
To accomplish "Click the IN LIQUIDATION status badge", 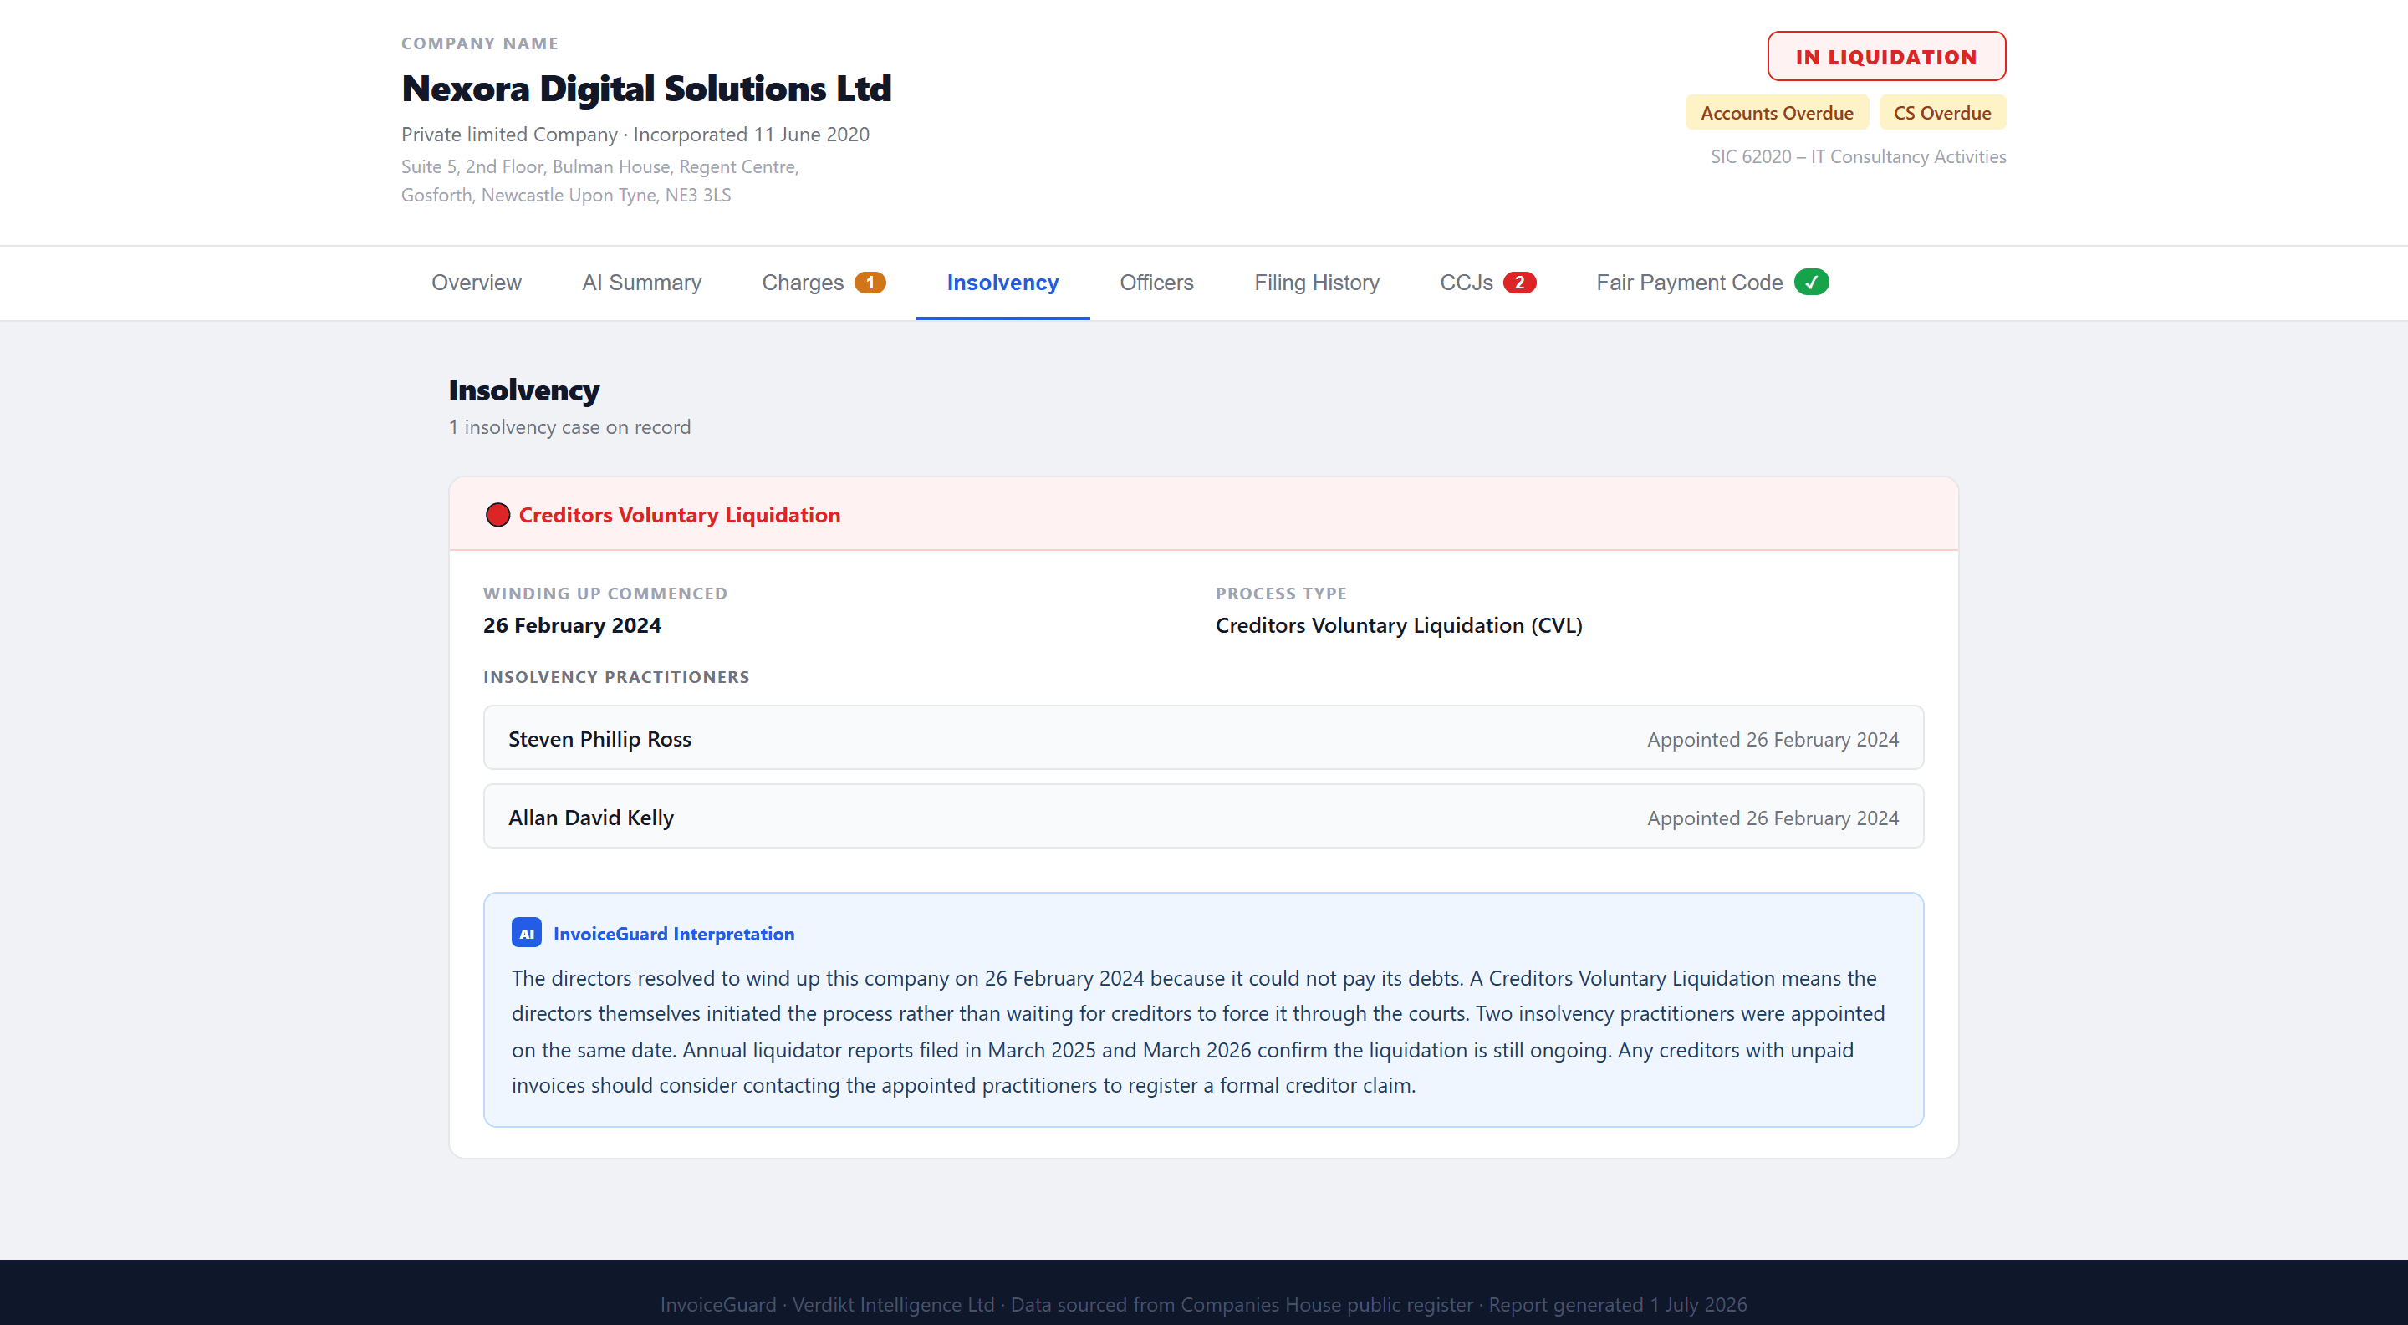I will tap(1886, 57).
